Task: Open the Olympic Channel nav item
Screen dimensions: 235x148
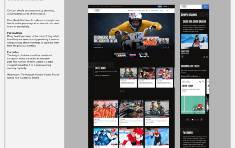Action: click(x=155, y=11)
